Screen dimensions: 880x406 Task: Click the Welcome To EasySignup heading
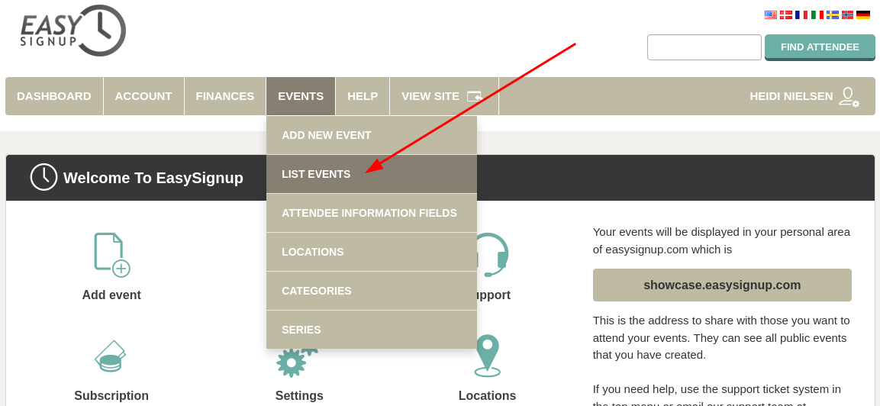pos(153,178)
